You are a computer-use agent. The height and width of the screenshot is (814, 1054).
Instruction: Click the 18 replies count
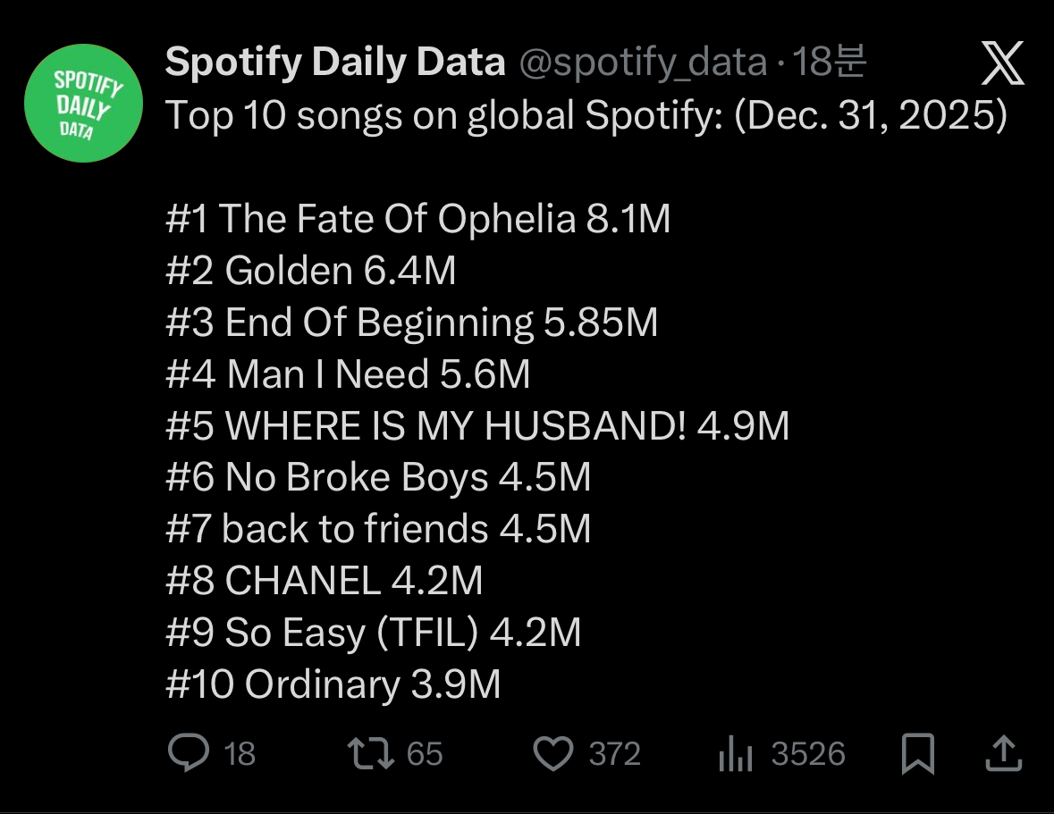click(x=240, y=755)
